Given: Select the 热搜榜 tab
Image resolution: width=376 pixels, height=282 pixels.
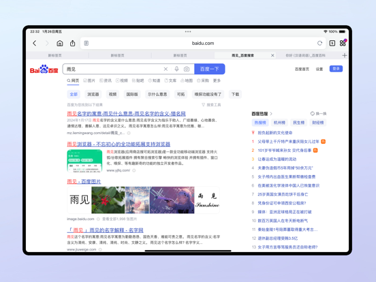Looking at the screenshot, I should click(x=260, y=123).
